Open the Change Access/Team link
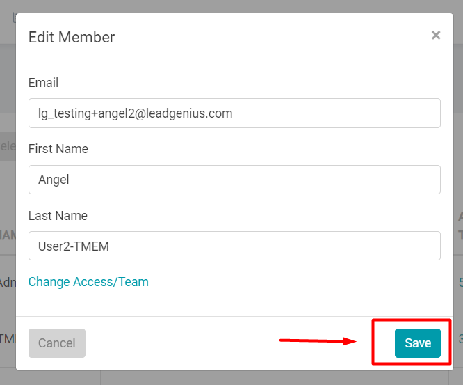The width and height of the screenshot is (463, 385). pos(88,282)
